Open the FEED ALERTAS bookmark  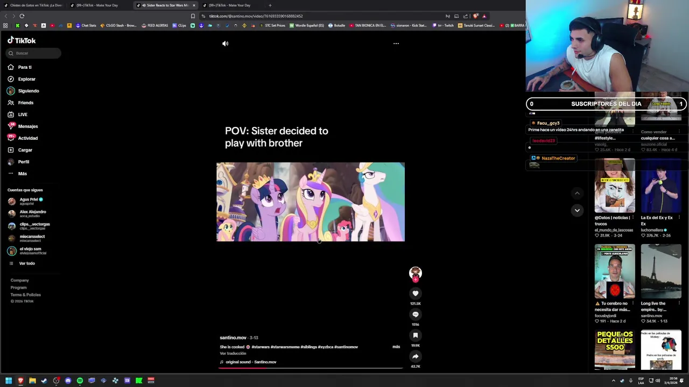coord(155,25)
